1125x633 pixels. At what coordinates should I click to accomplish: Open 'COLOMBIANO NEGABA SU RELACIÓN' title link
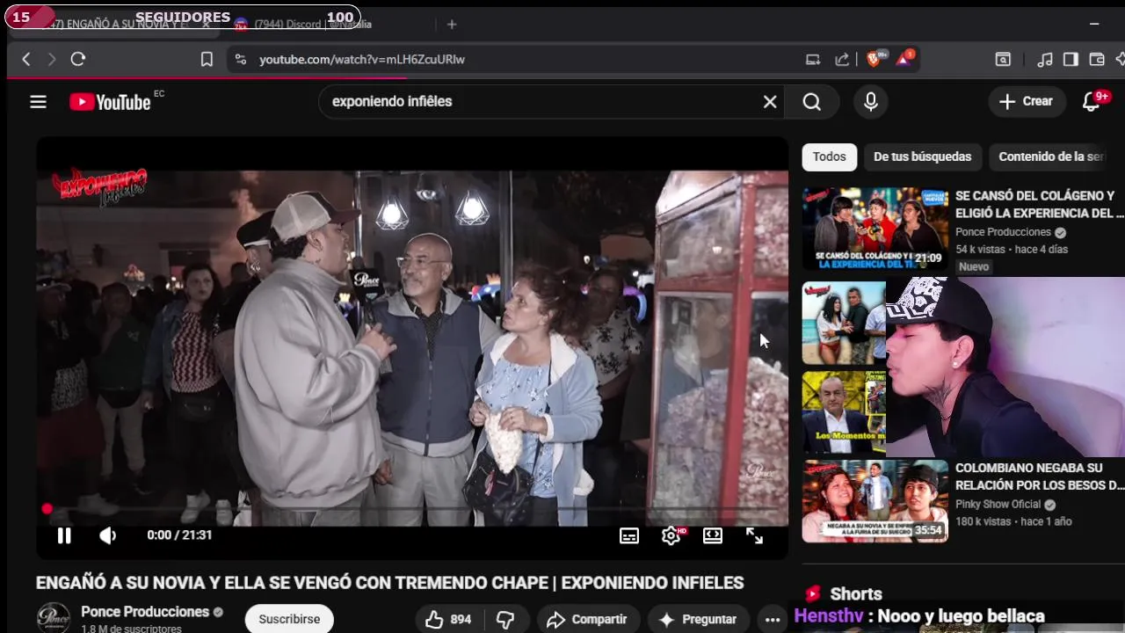[x=1040, y=477]
